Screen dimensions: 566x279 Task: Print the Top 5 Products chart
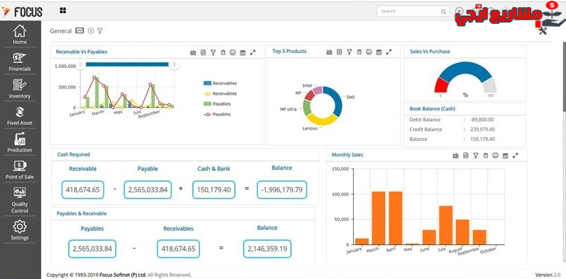click(x=369, y=52)
